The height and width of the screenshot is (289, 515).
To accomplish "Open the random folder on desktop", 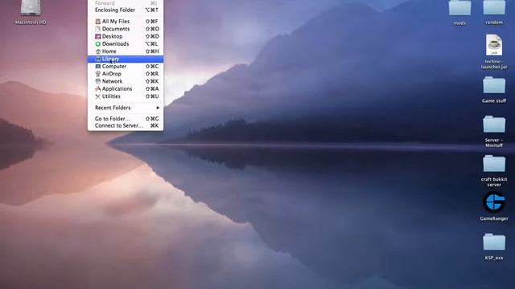I will 494,8.
